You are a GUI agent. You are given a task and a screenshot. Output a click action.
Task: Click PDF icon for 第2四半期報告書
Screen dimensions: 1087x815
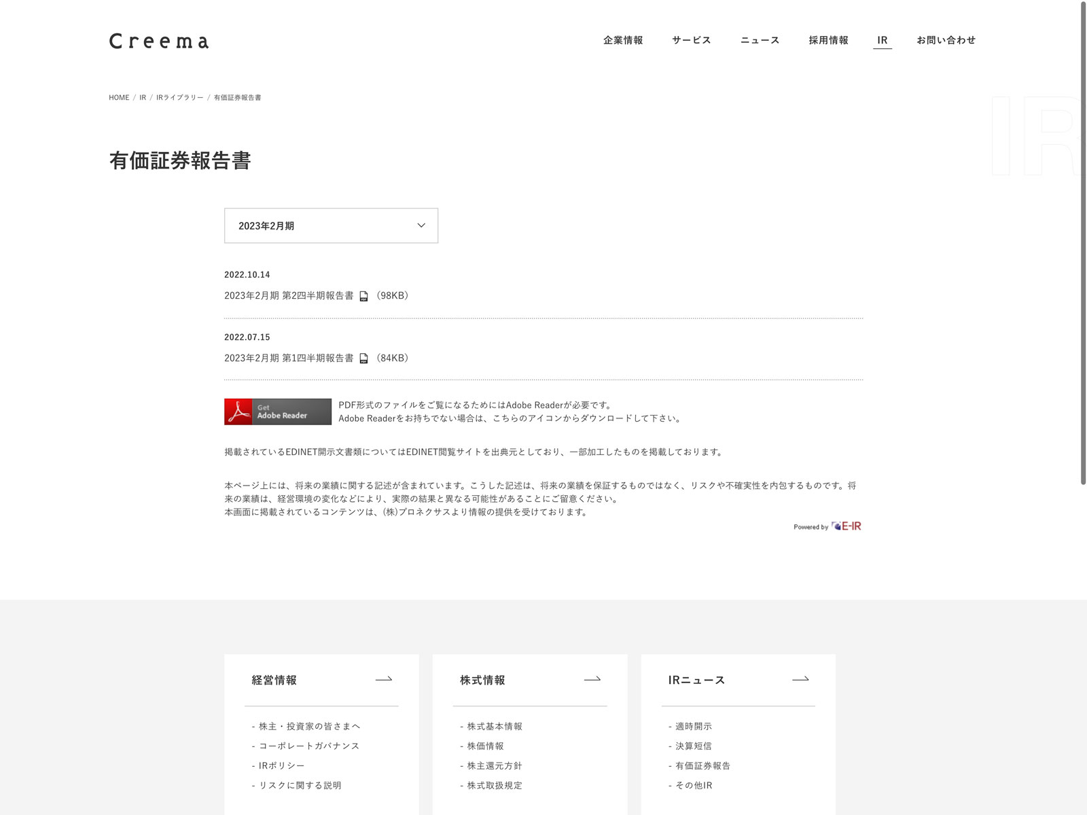pos(363,296)
